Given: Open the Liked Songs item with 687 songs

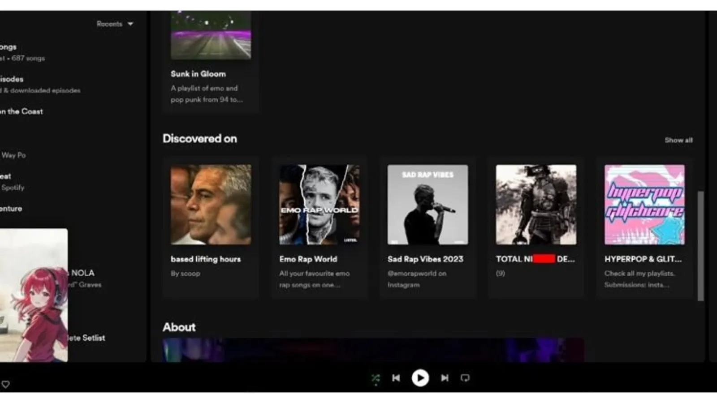Looking at the screenshot, I should pos(22,52).
